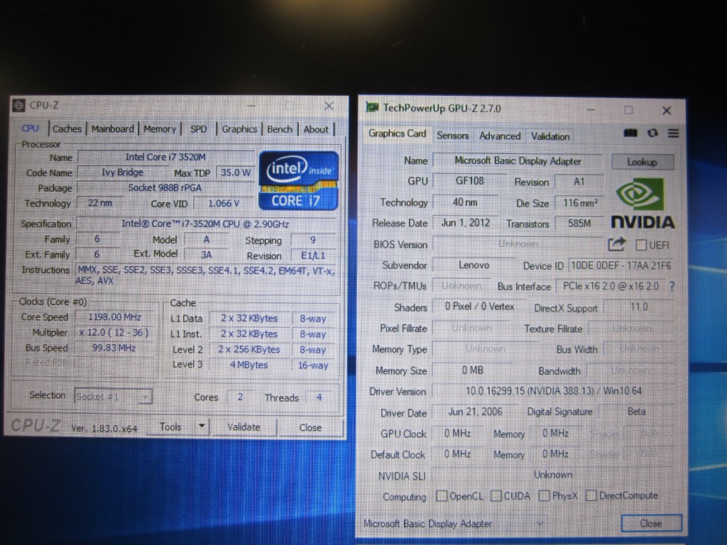Click the Intel Core i7 logo badge
Viewport: 727px width, 545px height.
click(x=298, y=180)
